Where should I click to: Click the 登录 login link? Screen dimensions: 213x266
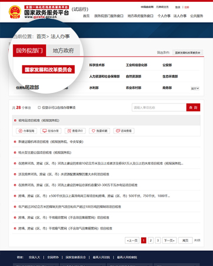[x=178, y=7]
